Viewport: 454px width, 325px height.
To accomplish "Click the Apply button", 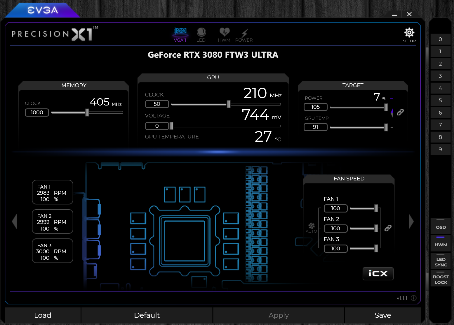I will coord(279,315).
